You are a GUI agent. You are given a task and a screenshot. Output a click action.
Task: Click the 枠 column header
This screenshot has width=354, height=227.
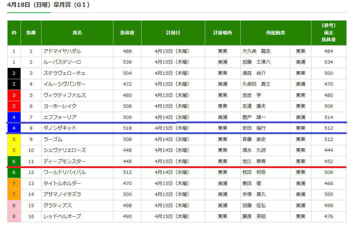[x=14, y=33]
